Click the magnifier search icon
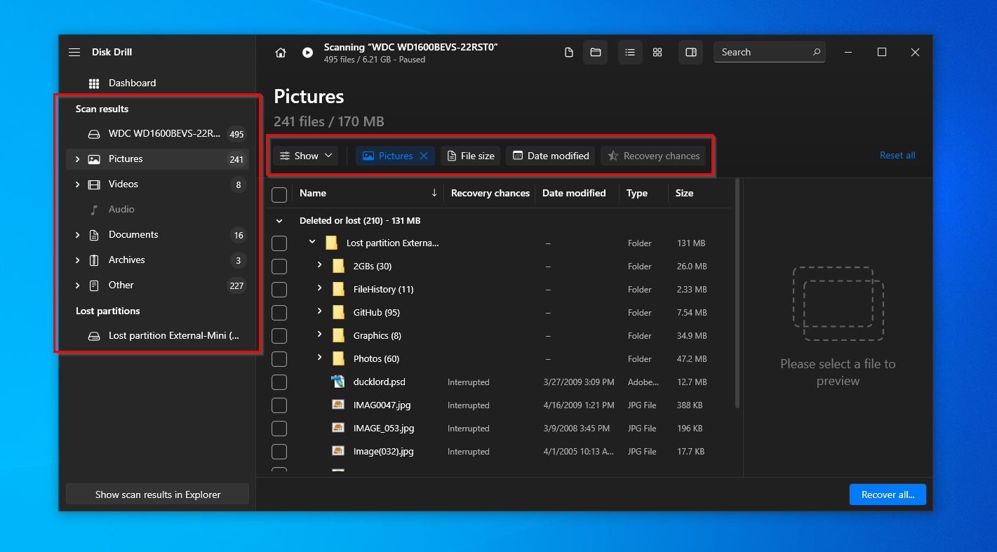This screenshot has width=997, height=552. tap(817, 52)
